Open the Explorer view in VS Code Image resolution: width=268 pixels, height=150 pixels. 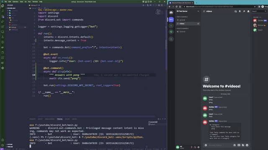coord(3,6)
